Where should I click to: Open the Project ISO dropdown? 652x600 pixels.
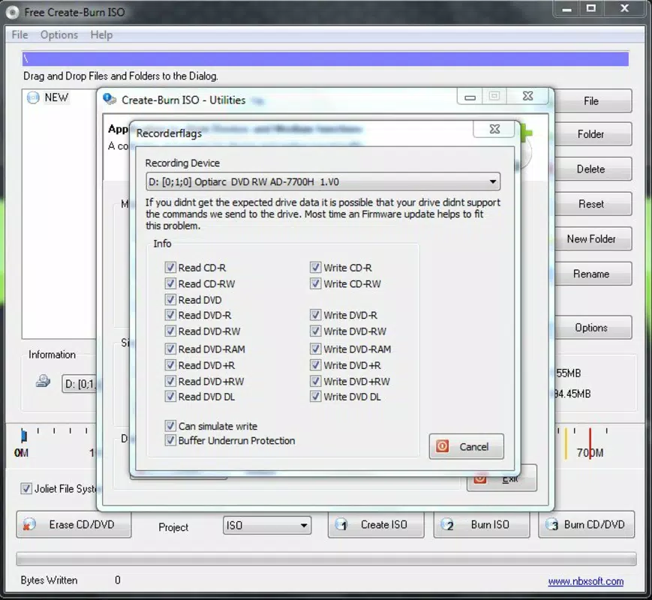pos(267,525)
